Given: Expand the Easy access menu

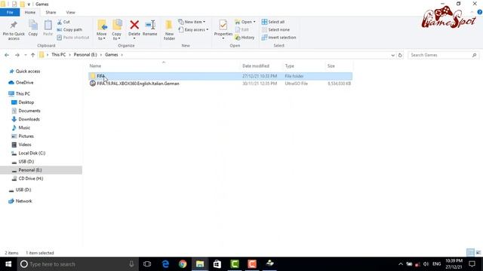Looking at the screenshot, I should (x=193, y=30).
